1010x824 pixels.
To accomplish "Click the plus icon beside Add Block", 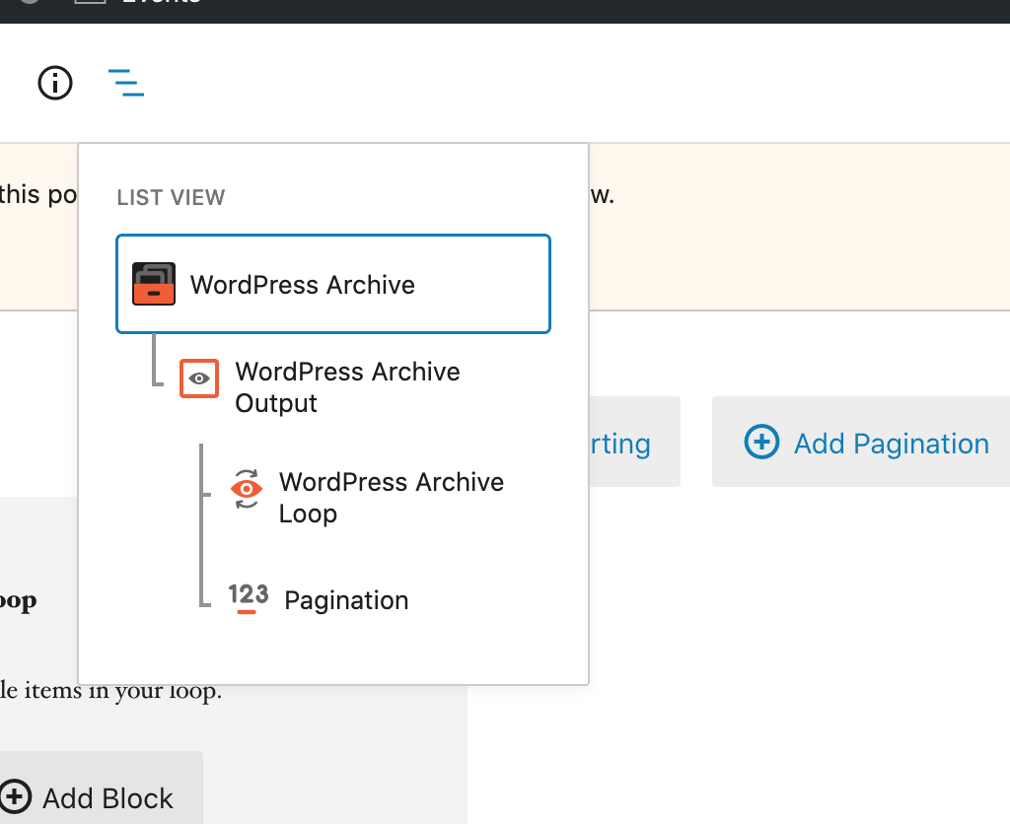I will click(x=14, y=797).
